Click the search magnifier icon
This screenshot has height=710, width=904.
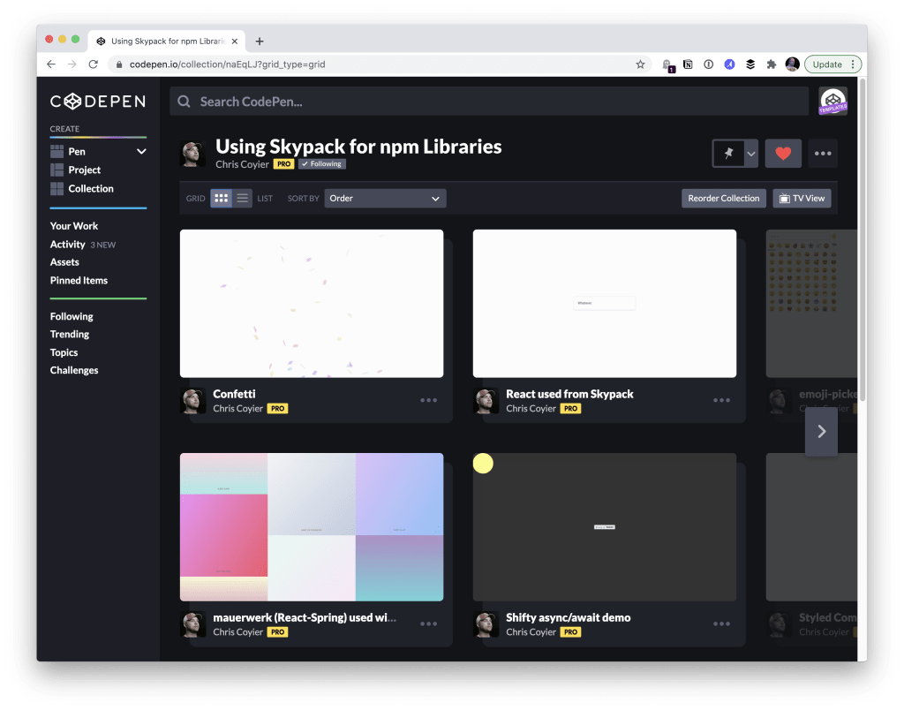coord(184,102)
